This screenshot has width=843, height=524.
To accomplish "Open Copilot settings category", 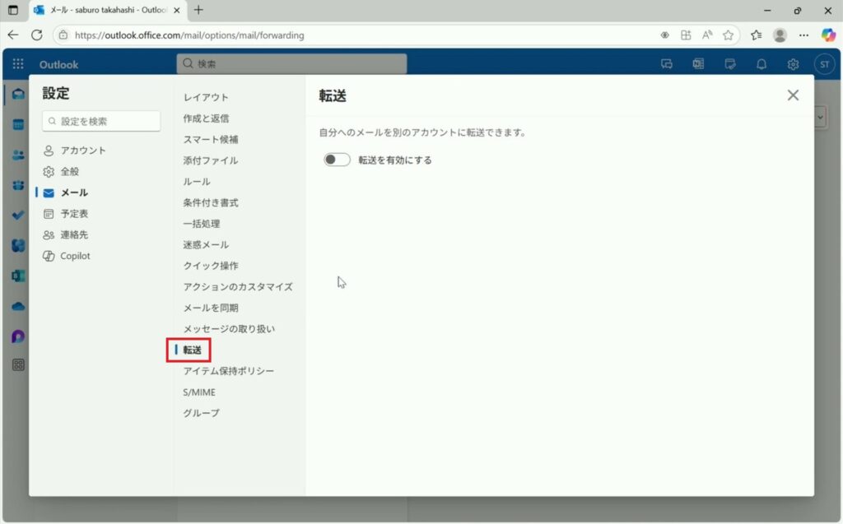I will tap(75, 256).
